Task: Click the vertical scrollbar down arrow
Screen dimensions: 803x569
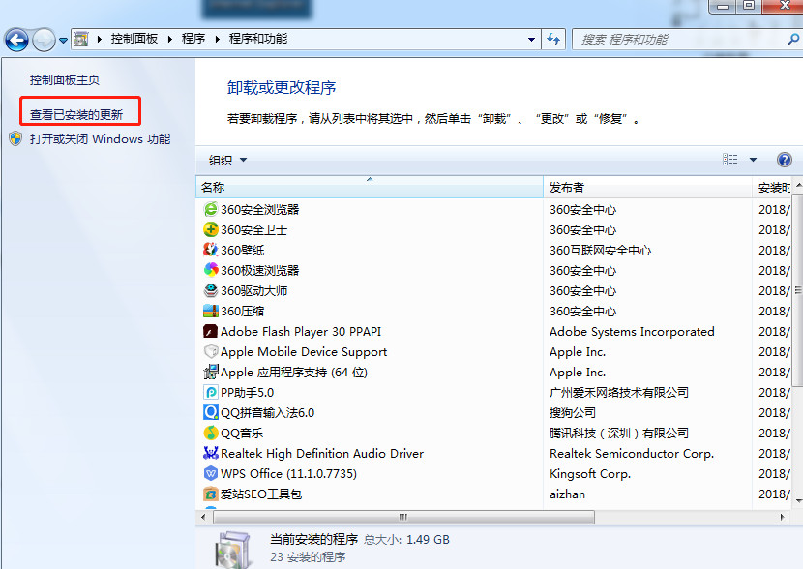Action: [x=798, y=500]
